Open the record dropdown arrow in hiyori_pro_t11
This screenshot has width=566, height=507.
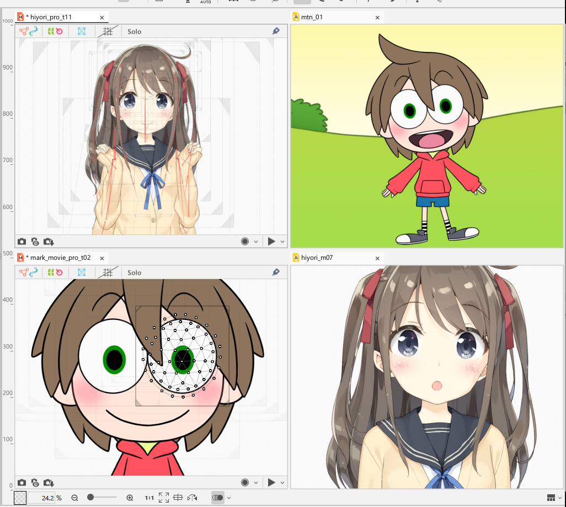click(x=256, y=242)
